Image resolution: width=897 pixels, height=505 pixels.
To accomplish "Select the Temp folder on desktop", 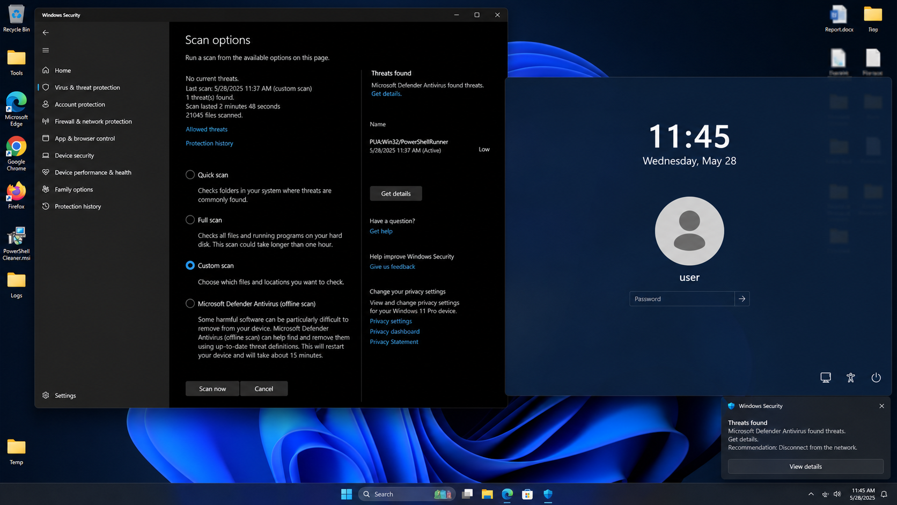I will 16,452.
